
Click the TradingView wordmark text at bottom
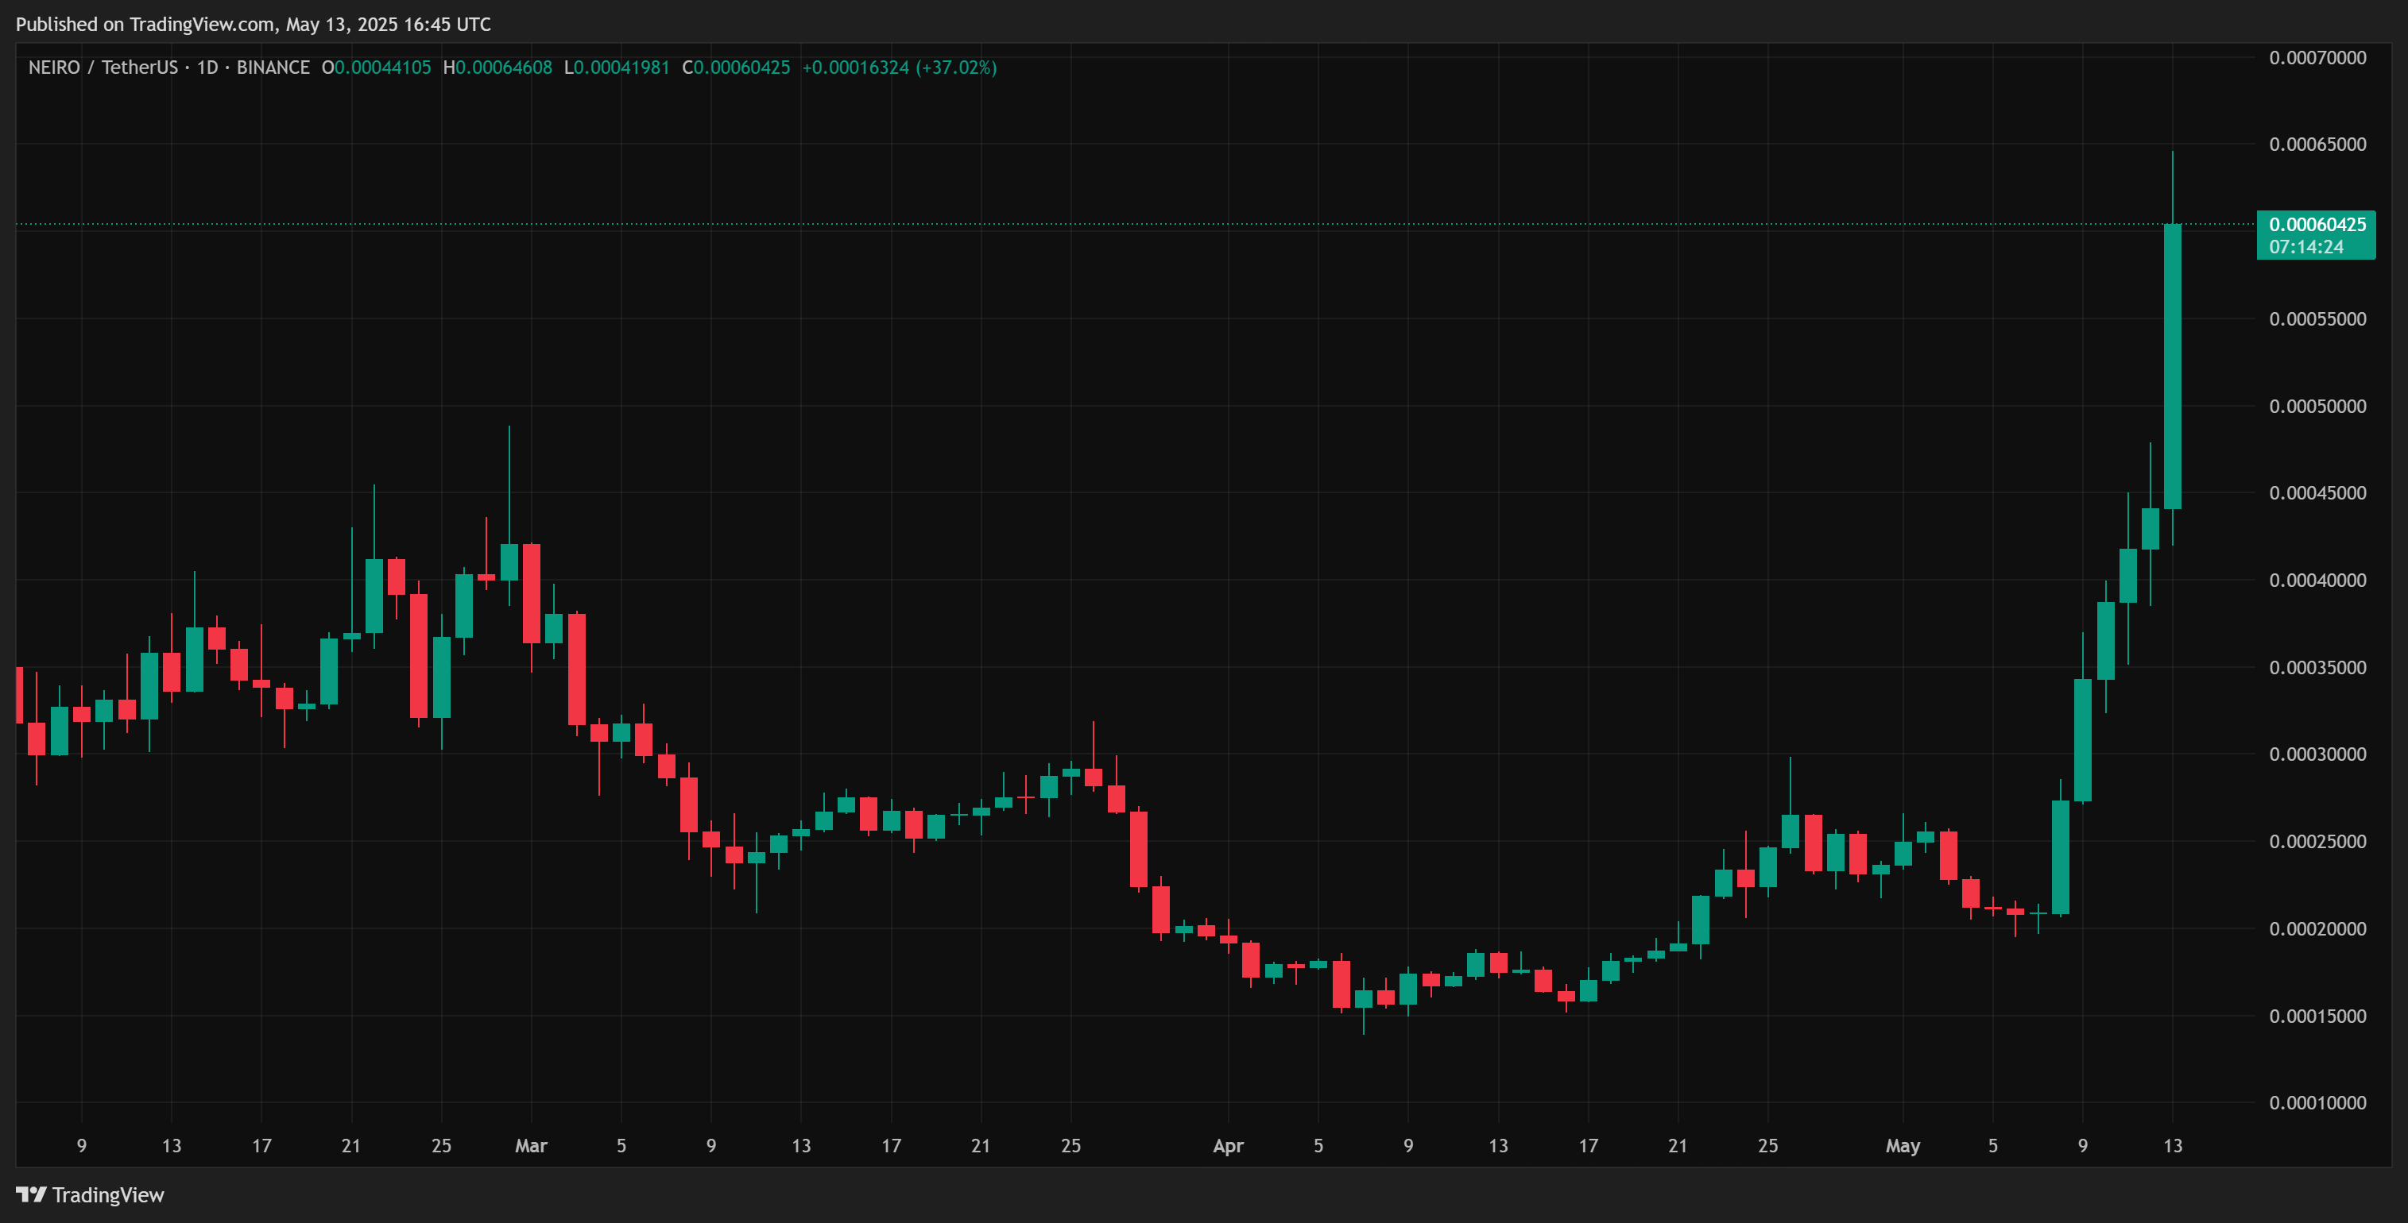click(107, 1195)
